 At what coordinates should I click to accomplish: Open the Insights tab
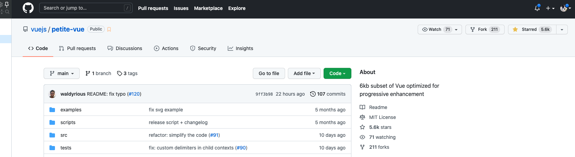240,48
